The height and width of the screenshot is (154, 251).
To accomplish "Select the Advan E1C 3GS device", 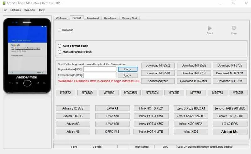I will tap(73, 108).
